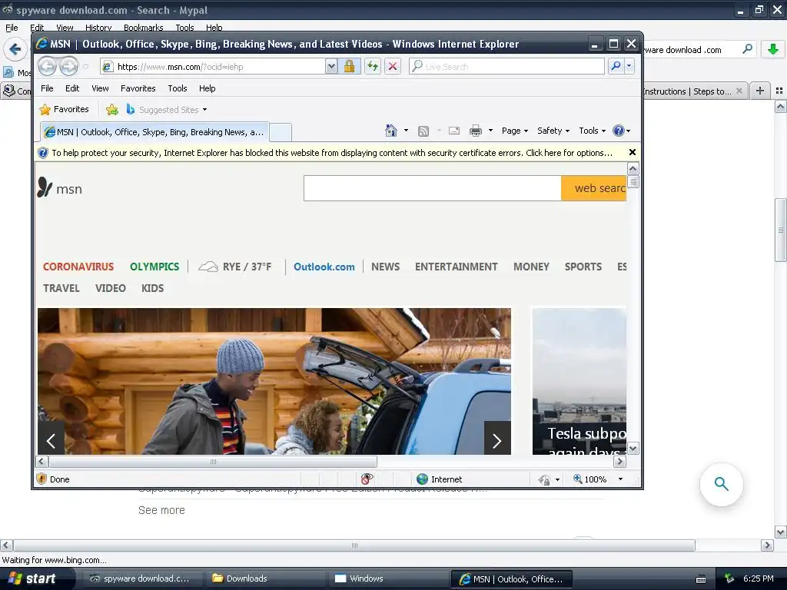Open a new tab in Mypal
This screenshot has width=787, height=590.
pyautogui.click(x=760, y=91)
